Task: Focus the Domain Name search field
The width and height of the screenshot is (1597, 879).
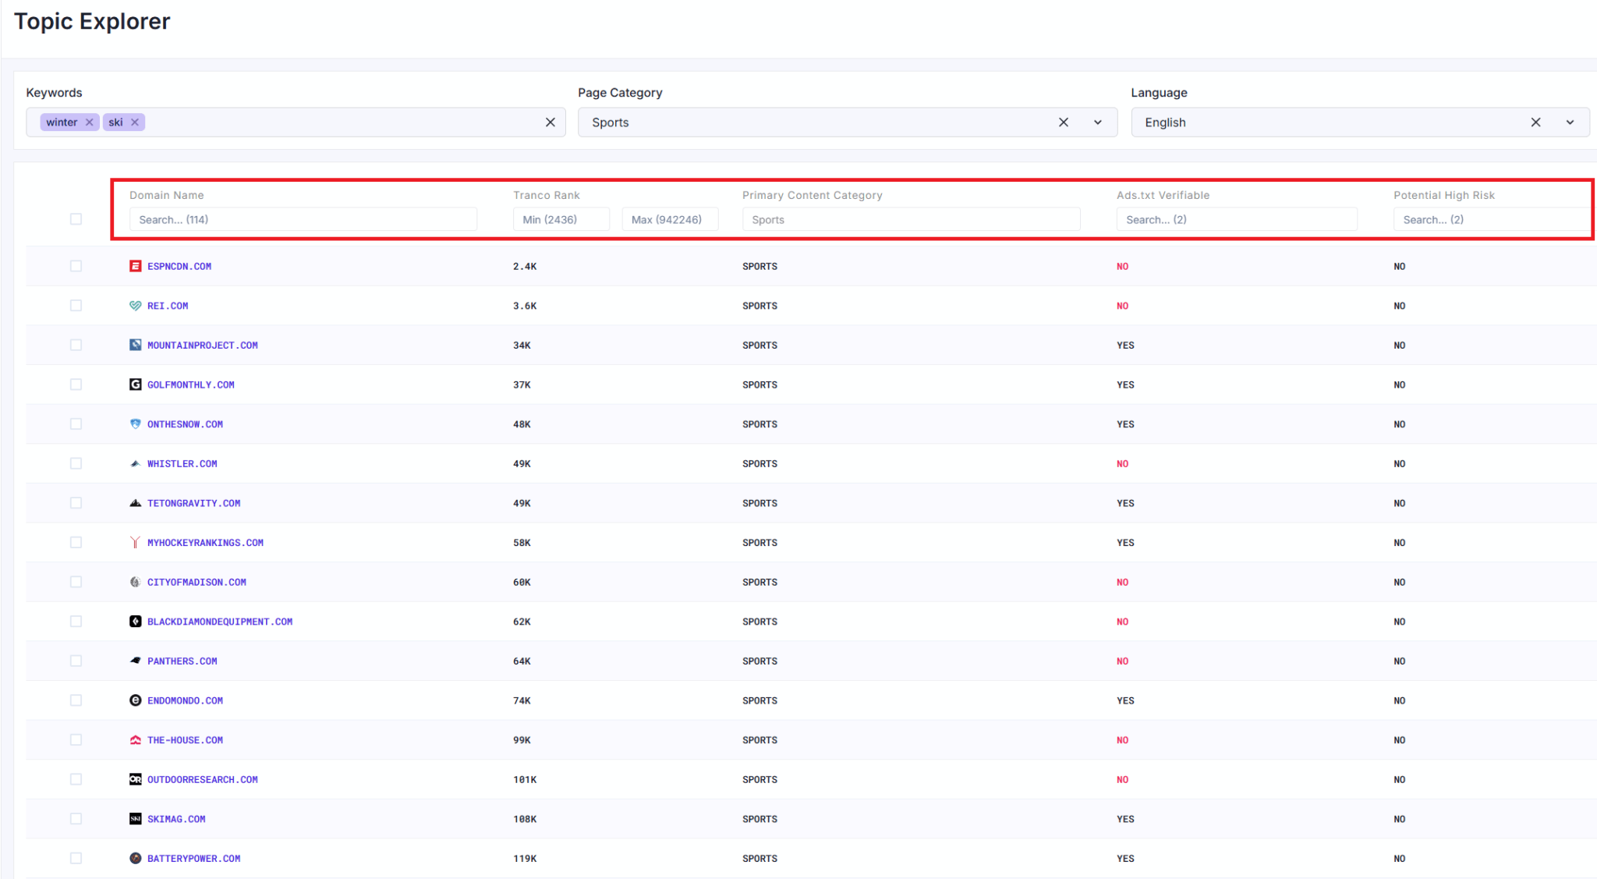Action: click(303, 219)
